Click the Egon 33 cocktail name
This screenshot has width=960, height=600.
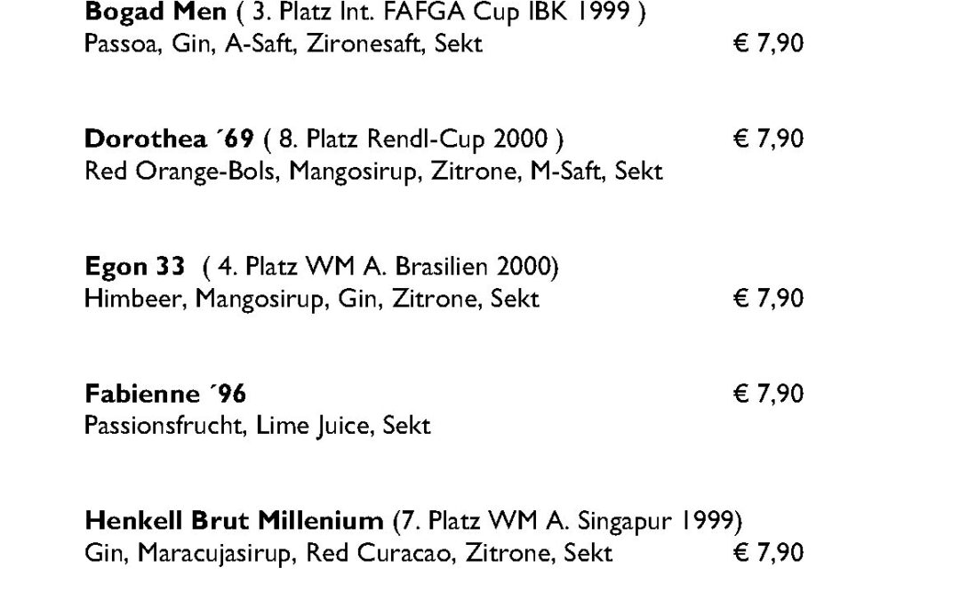[135, 267]
